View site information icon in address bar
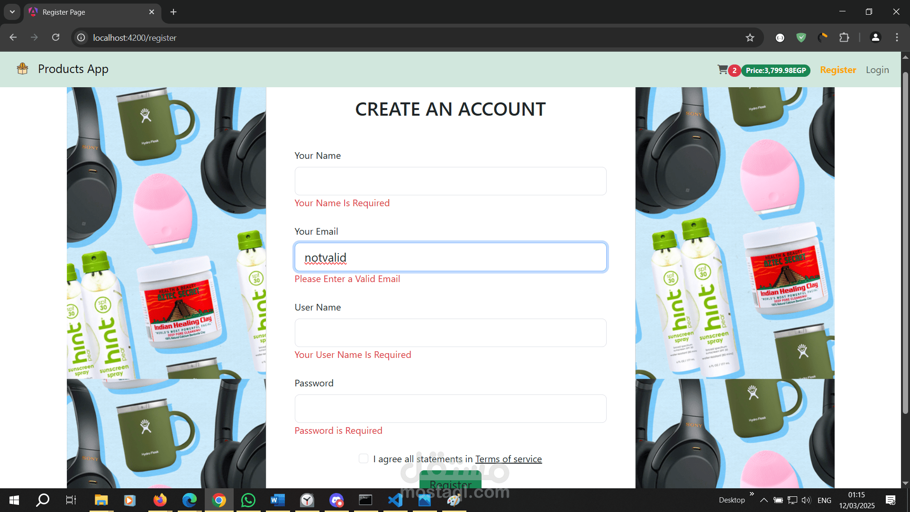This screenshot has height=512, width=910. point(82,37)
